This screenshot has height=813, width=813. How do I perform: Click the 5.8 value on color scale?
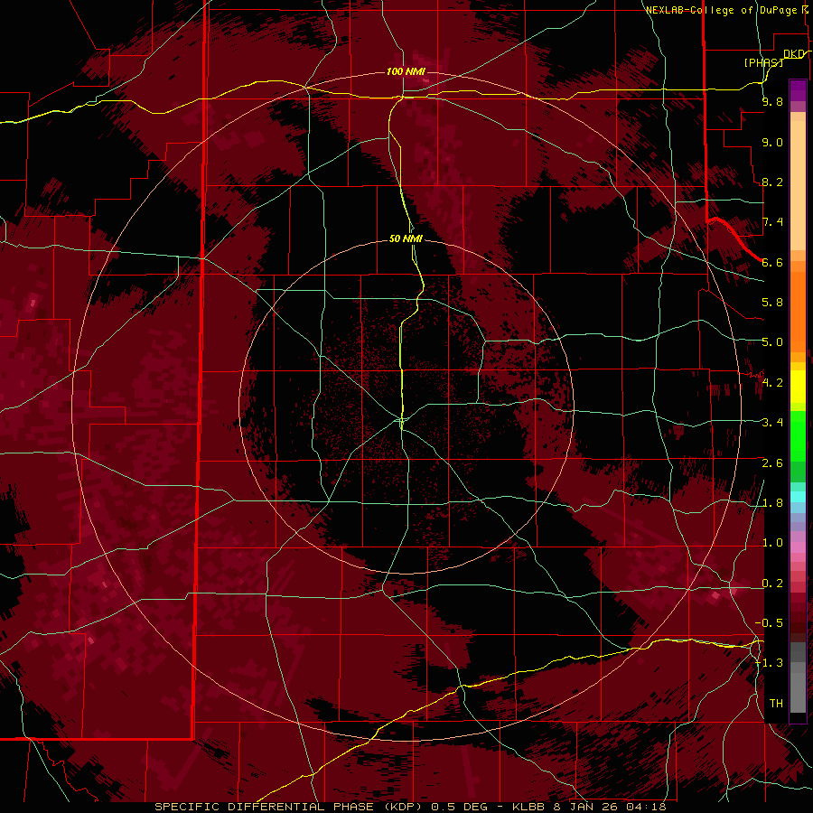pyautogui.click(x=772, y=303)
